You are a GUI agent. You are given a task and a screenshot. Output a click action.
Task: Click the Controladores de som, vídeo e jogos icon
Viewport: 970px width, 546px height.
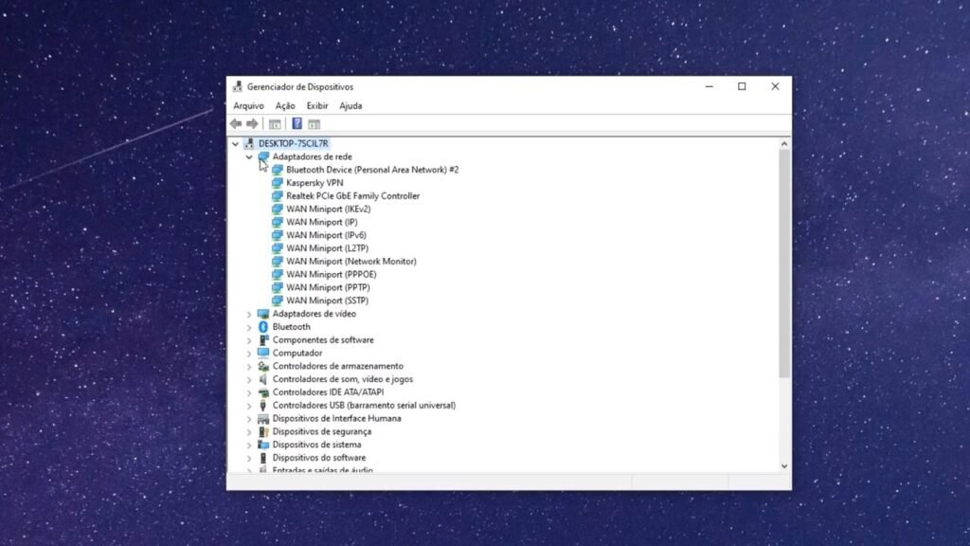tap(263, 379)
